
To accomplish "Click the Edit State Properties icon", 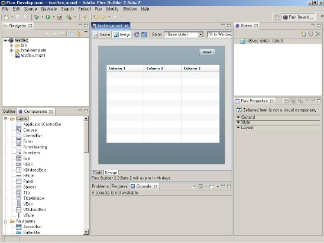I will [x=310, y=34].
